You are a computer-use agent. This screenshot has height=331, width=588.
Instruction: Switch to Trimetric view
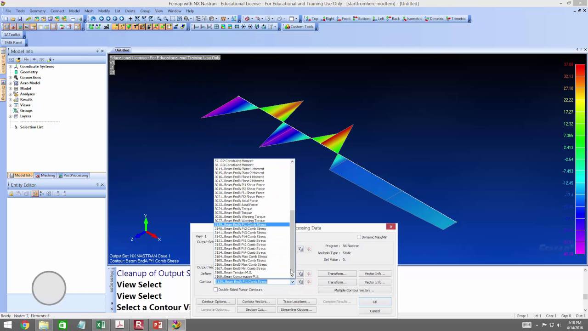456,19
